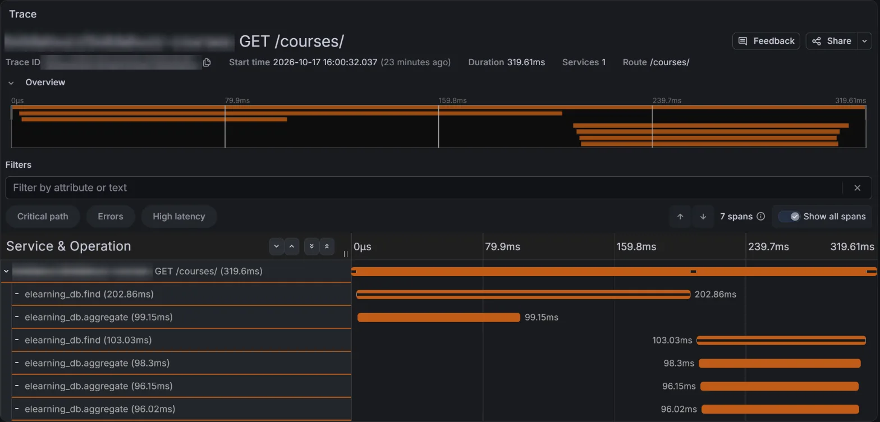Click the 103.03ms timeline bar
880x422 pixels.
[x=781, y=341]
